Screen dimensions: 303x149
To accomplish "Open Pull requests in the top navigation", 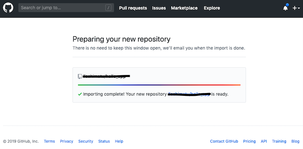I will (x=133, y=8).
